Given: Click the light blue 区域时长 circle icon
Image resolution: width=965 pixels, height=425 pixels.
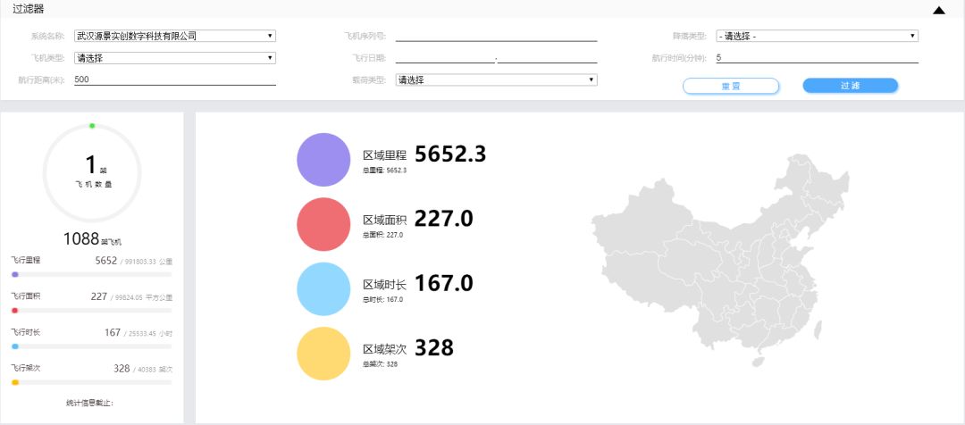Looking at the screenshot, I should 323,289.
